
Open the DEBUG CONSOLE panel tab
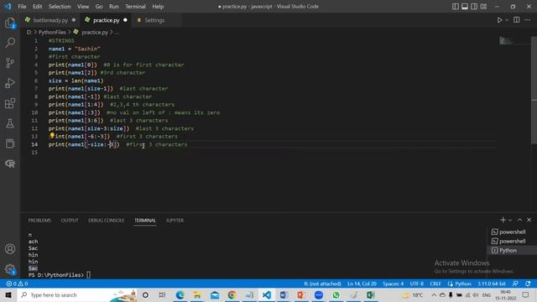[x=107, y=221]
